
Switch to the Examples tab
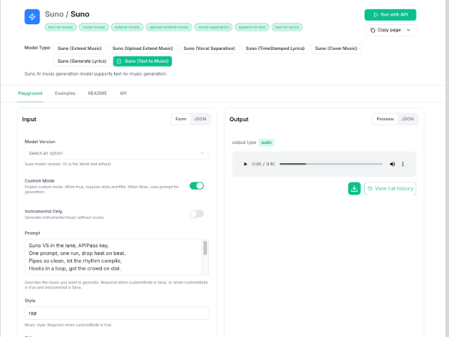[x=65, y=93]
